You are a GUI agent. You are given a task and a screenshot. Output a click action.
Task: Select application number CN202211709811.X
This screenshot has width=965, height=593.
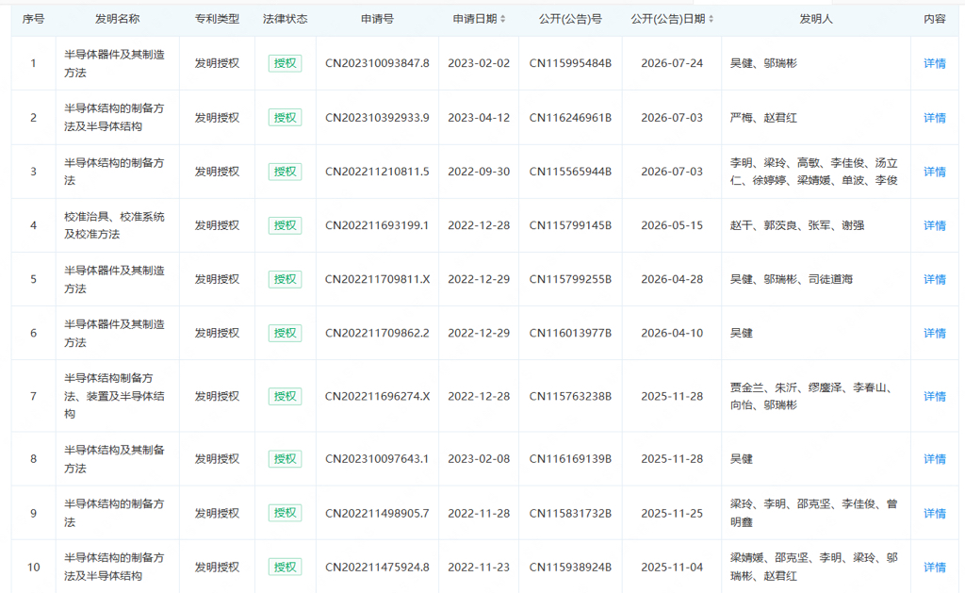[x=377, y=280]
